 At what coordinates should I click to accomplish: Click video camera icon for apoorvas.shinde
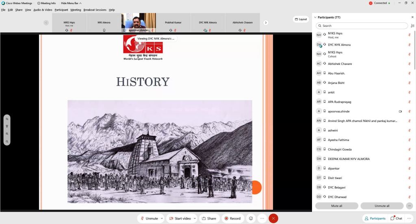click(x=400, y=111)
